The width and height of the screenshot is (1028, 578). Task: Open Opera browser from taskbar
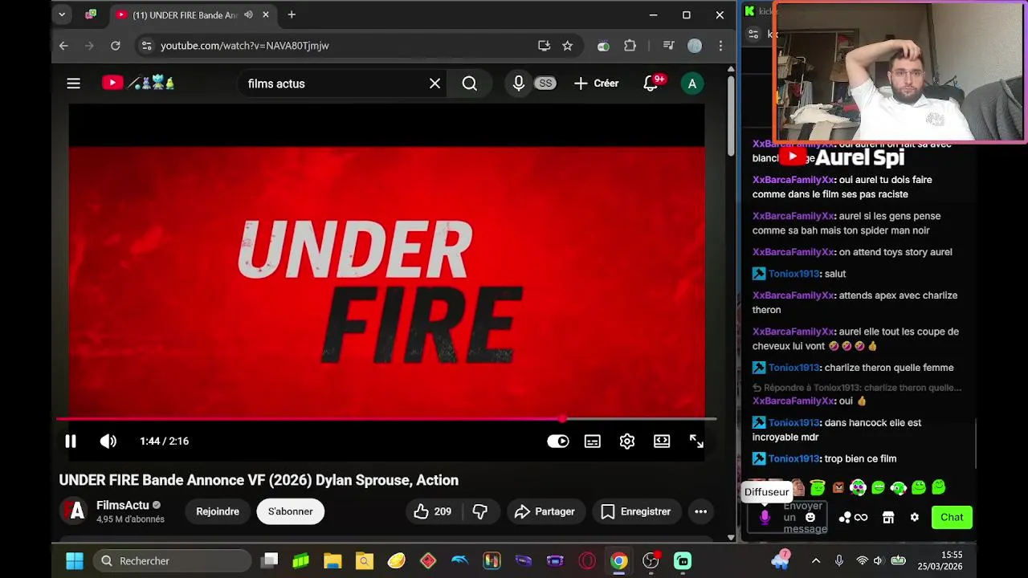click(587, 560)
